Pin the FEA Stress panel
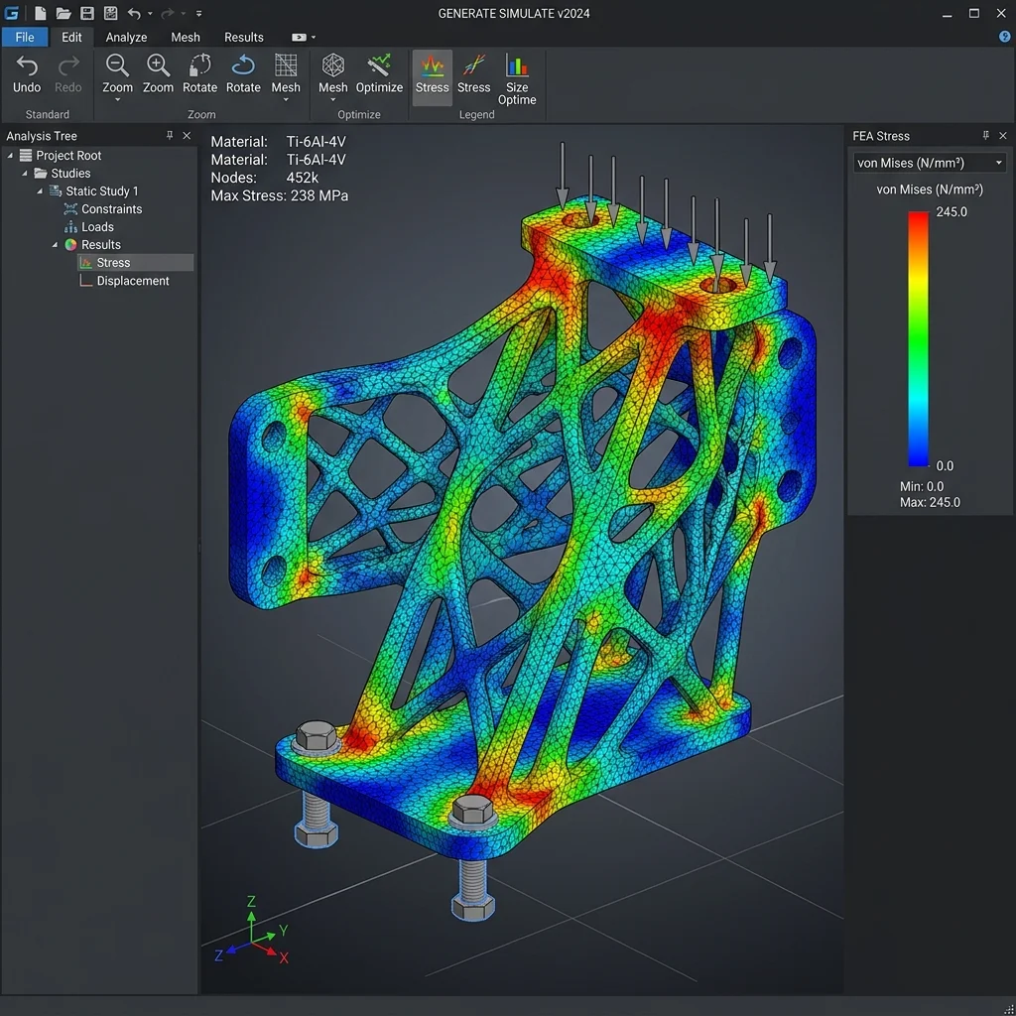This screenshot has height=1016, width=1016. tap(985, 135)
